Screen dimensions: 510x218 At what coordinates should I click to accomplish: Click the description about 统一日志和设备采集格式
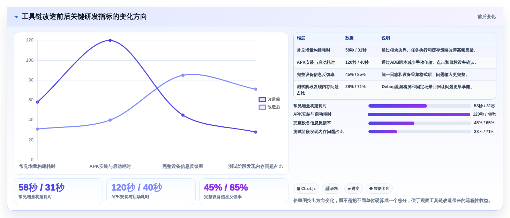point(425,75)
